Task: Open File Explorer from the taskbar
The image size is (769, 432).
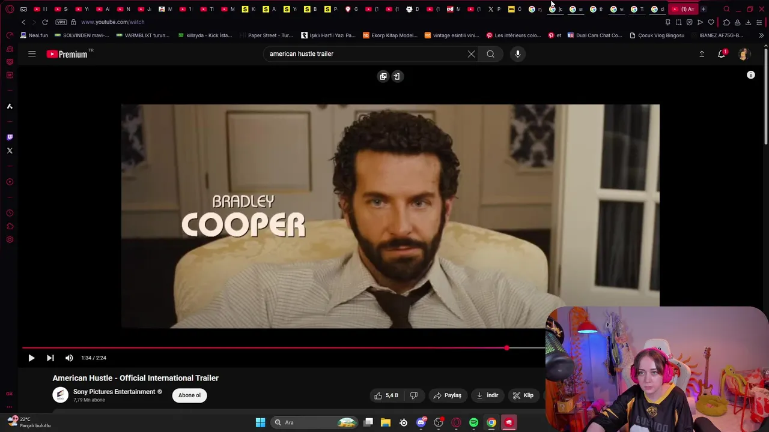Action: coord(386,422)
